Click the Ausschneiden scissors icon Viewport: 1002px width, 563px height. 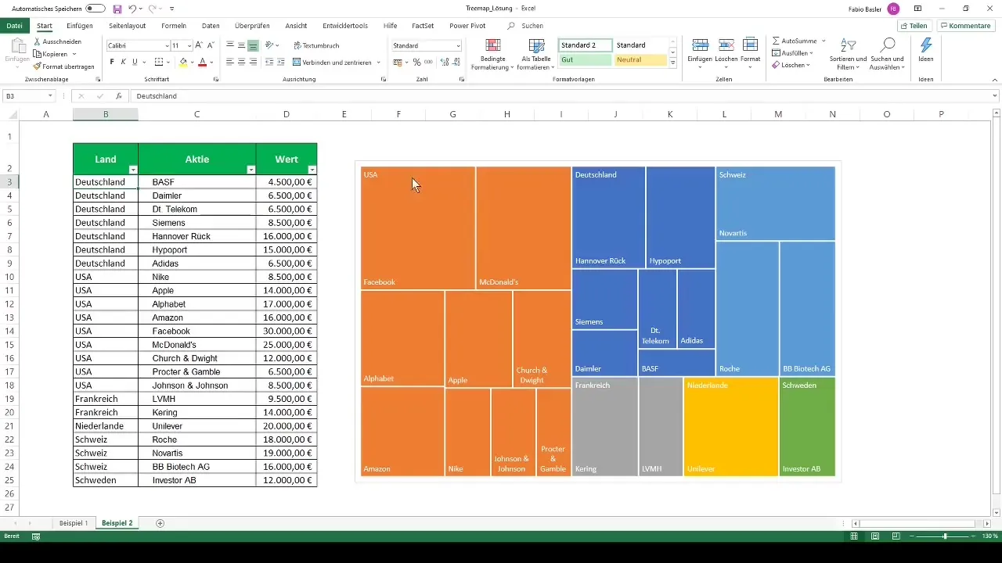[37, 41]
